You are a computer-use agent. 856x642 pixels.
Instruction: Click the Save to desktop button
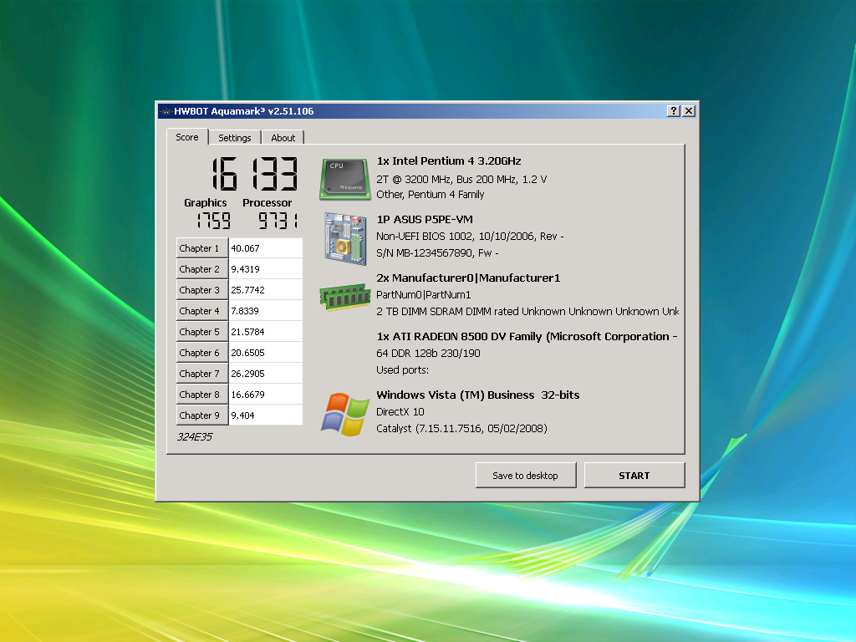click(x=525, y=476)
